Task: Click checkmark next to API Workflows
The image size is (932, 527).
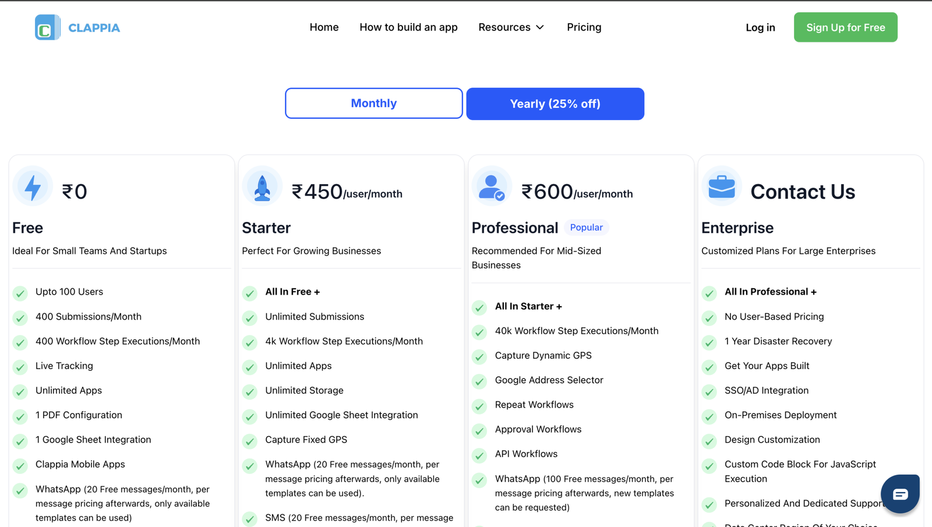Action: point(479,455)
